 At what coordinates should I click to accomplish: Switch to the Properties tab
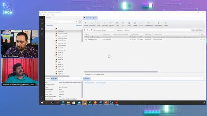[x=54, y=79]
